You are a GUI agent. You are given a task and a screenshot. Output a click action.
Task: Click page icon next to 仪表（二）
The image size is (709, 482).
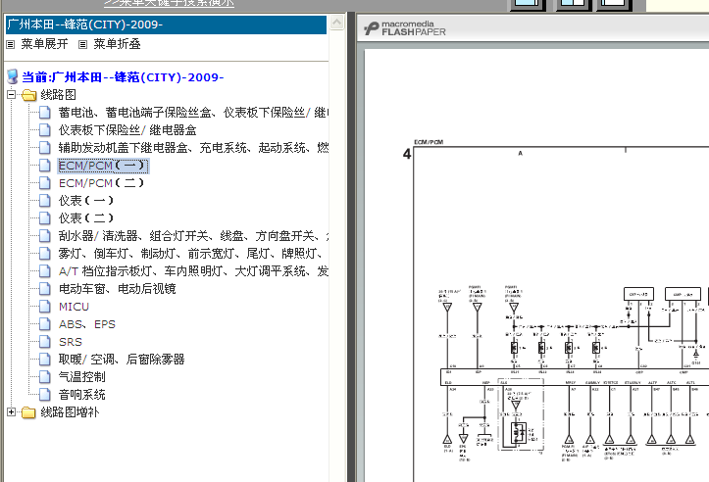coord(45,218)
